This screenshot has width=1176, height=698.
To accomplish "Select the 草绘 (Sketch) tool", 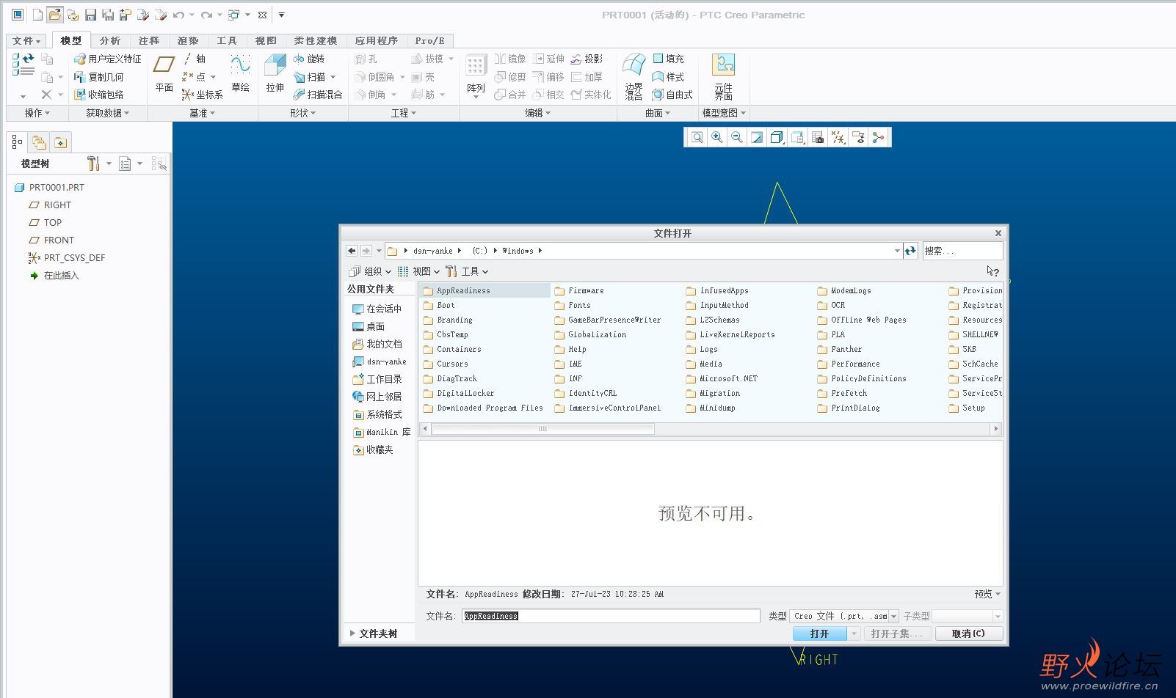I will pos(240,74).
